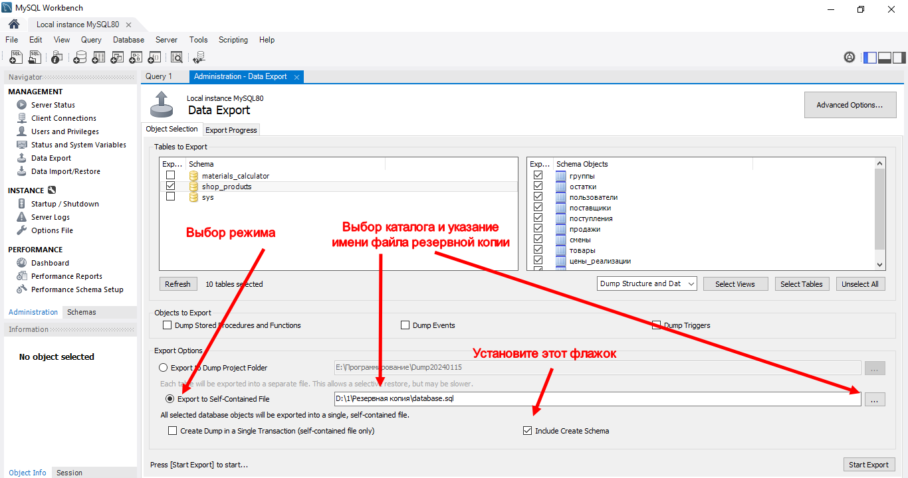Image resolution: width=908 pixels, height=478 pixels.
Task: Select Export to Dump Project Folder
Action: [164, 368]
